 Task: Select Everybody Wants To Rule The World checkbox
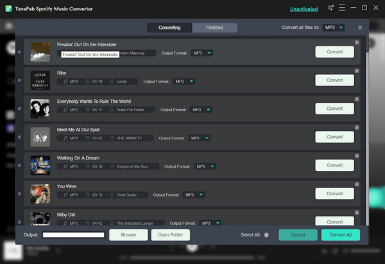tap(19, 109)
